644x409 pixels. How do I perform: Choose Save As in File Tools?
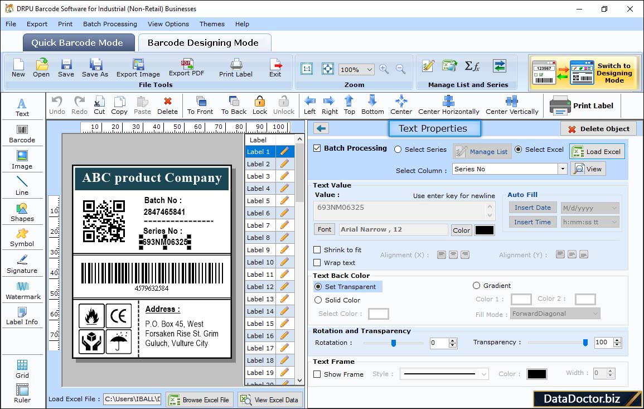(95, 68)
